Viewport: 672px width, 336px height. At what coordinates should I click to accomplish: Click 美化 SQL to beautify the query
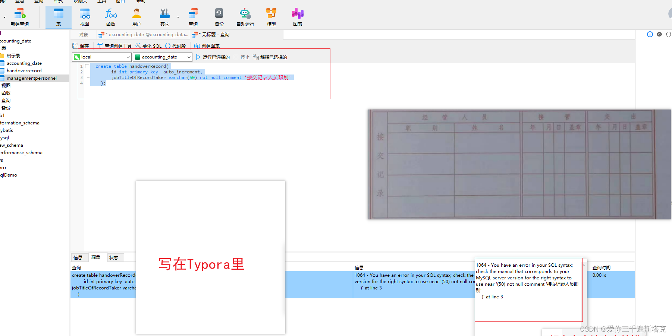click(x=148, y=45)
